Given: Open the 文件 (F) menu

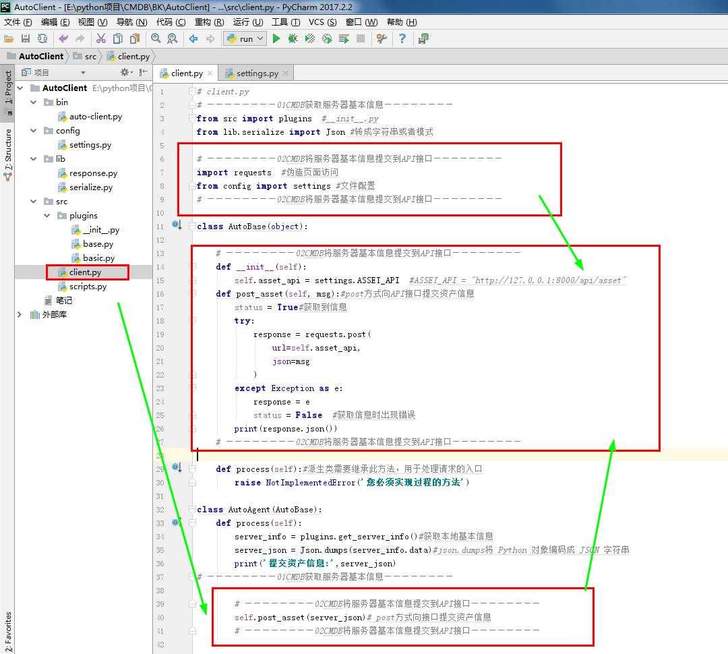Looking at the screenshot, I should (x=18, y=22).
